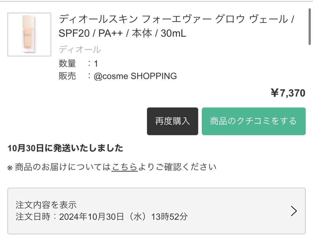Expand the 注文内容を表示 order panel
Viewport: 313px width, 241px height.
tap(156, 211)
